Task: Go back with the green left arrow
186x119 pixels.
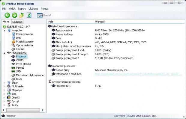Action: click(x=7, y=15)
